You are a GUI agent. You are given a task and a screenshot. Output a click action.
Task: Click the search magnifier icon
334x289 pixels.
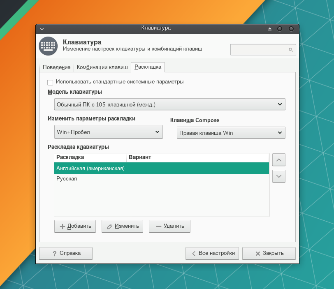(x=290, y=50)
